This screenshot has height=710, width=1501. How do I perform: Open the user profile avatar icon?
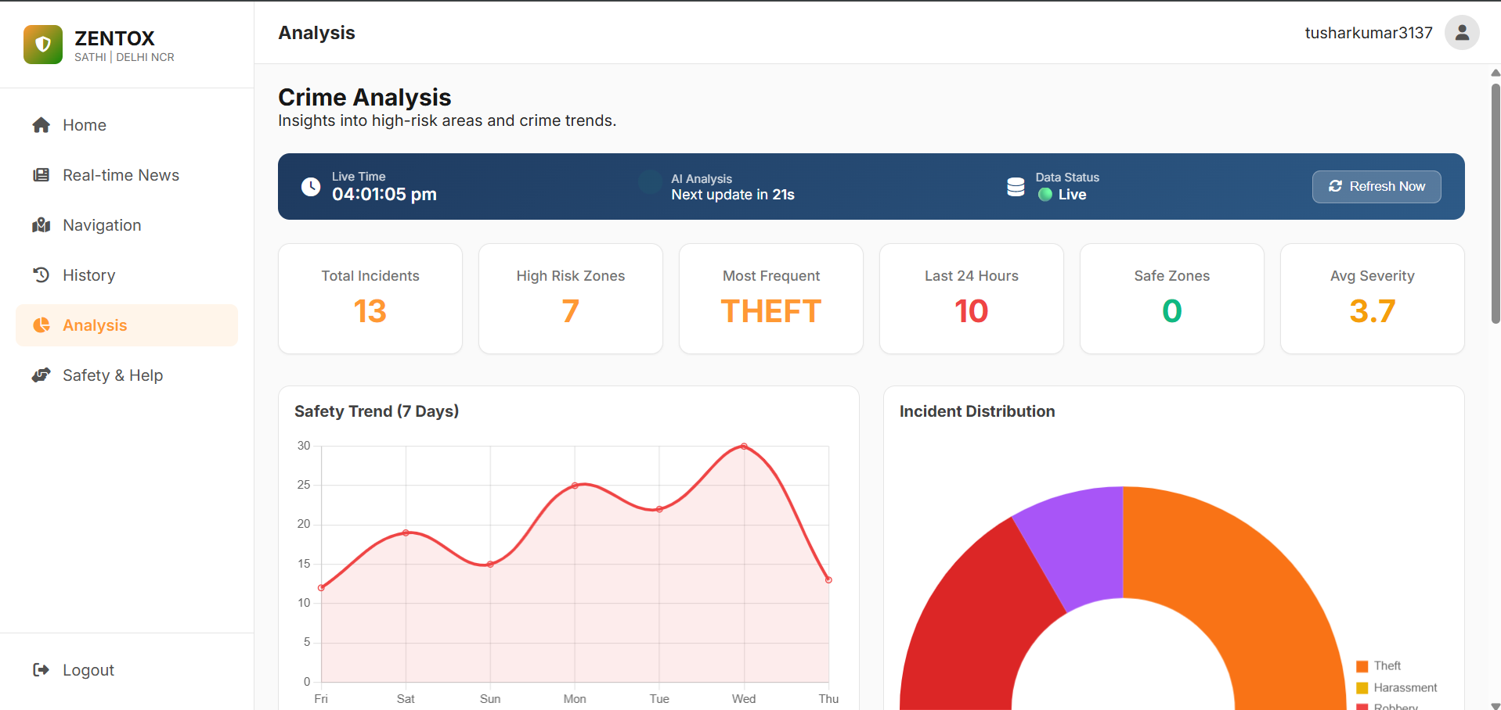(x=1462, y=33)
